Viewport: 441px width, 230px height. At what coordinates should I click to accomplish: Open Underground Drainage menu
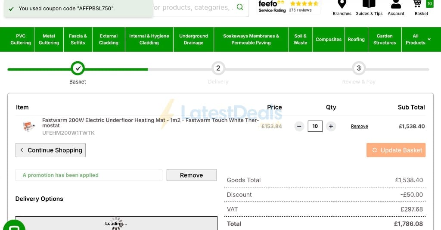pyautogui.click(x=193, y=39)
